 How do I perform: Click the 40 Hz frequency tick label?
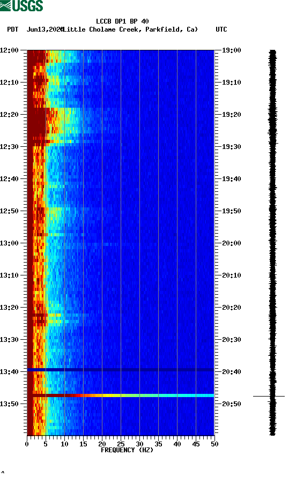177,444
